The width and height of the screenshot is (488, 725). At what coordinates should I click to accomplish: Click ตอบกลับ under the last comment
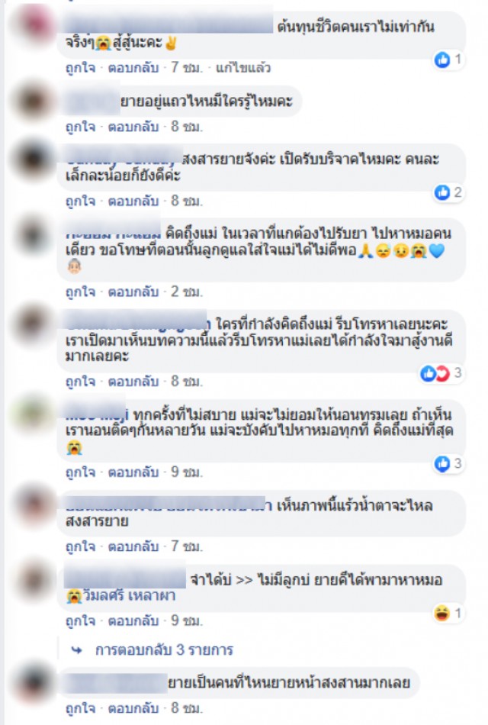[x=133, y=708]
